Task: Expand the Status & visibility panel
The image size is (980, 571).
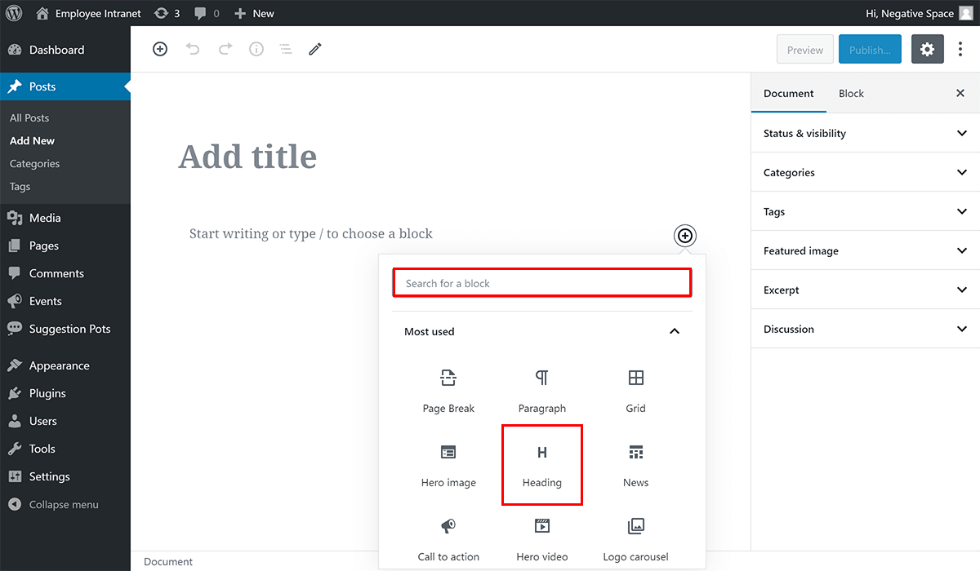Action: 865,133
